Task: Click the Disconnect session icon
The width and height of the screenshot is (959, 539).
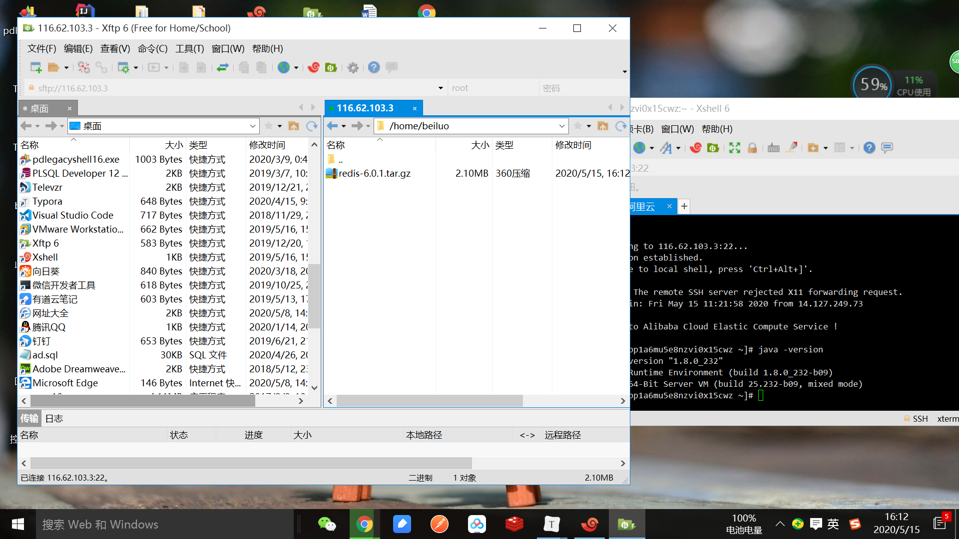Action: point(84,67)
